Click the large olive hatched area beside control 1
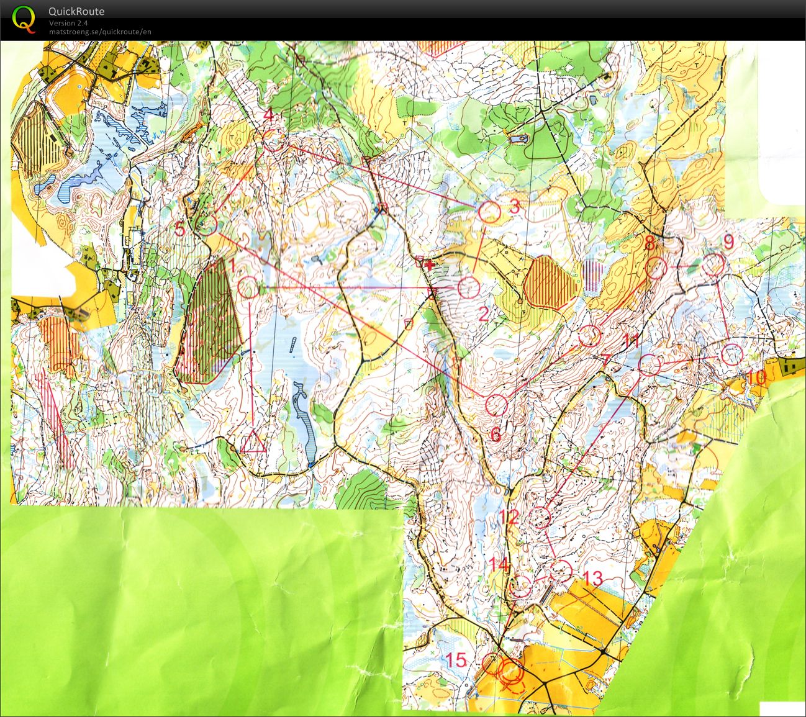Viewport: 806px width, 717px height. (x=208, y=323)
